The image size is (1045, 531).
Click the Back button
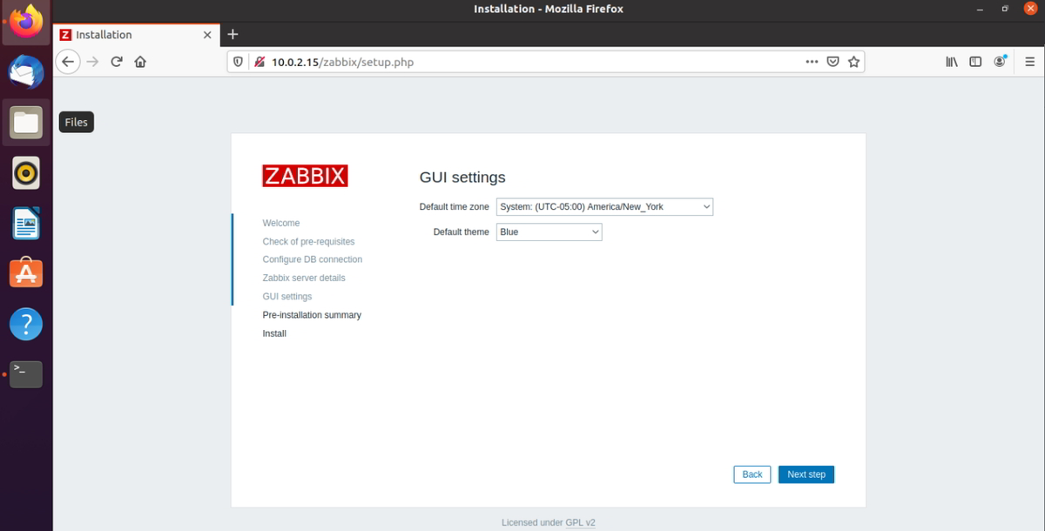[752, 474]
